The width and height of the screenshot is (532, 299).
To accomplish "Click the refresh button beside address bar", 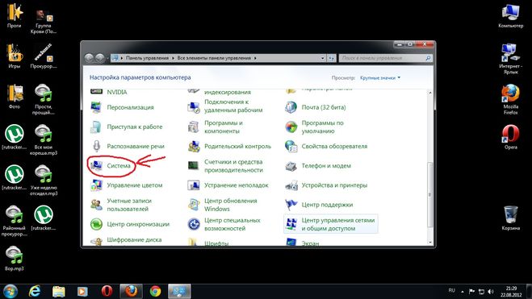I will (x=332, y=58).
